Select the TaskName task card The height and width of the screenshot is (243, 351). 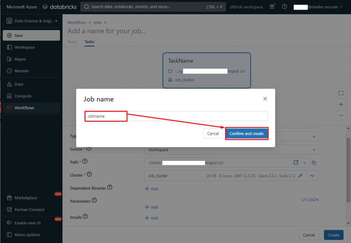pyautogui.click(x=207, y=71)
